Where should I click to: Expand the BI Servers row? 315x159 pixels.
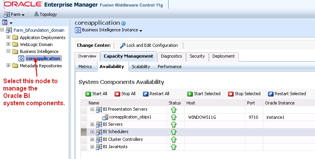pyautogui.click(x=92, y=125)
